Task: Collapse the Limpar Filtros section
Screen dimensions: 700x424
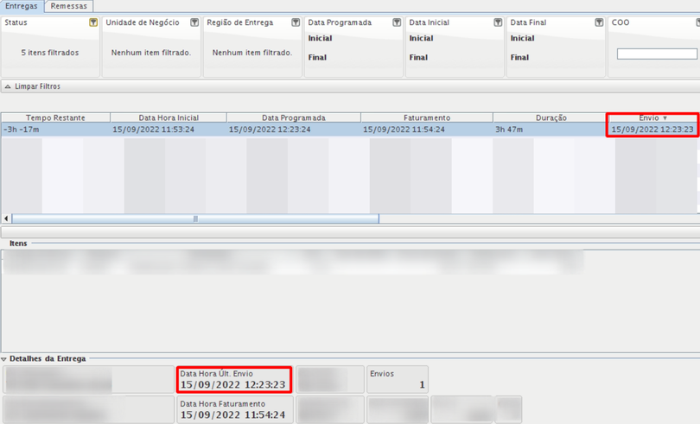Action: point(8,87)
